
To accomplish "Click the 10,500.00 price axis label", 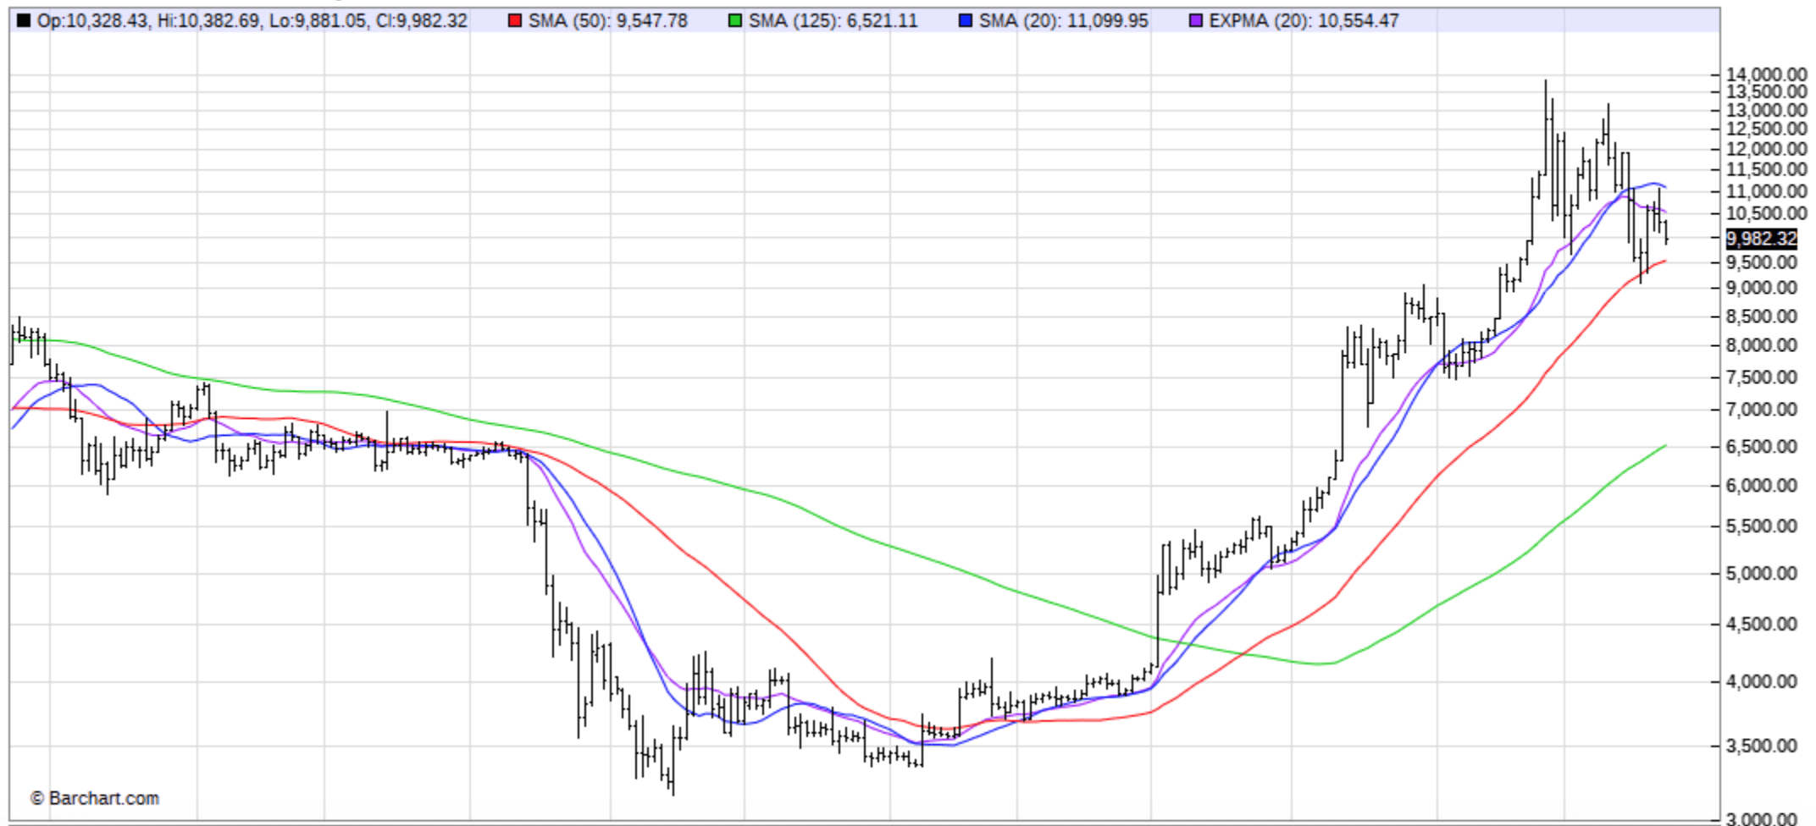I will [x=1767, y=213].
